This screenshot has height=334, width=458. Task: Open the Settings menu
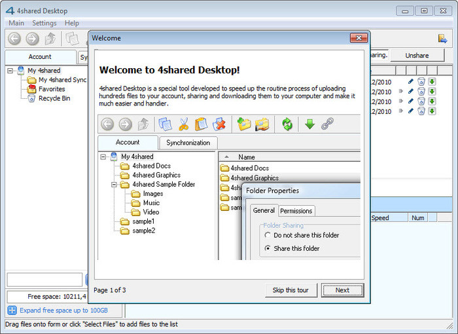pyautogui.click(x=44, y=23)
